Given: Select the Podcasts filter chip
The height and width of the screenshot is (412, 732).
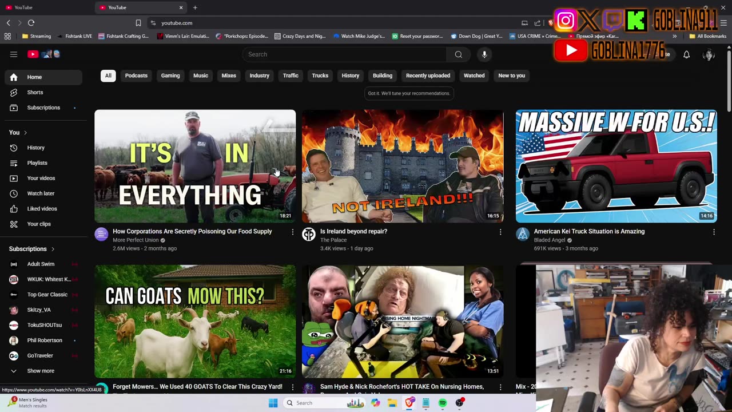Looking at the screenshot, I should (x=136, y=76).
